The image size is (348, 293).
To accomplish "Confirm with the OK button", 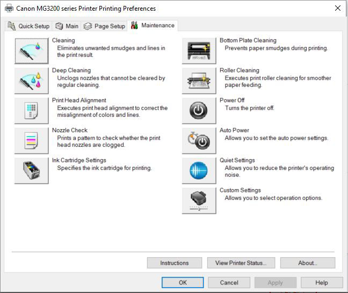I will pyautogui.click(x=183, y=282).
